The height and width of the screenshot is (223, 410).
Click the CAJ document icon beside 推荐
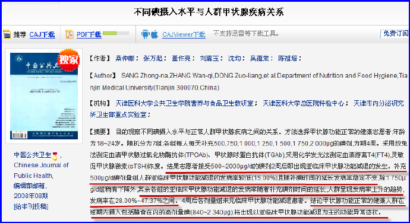pos(7,34)
